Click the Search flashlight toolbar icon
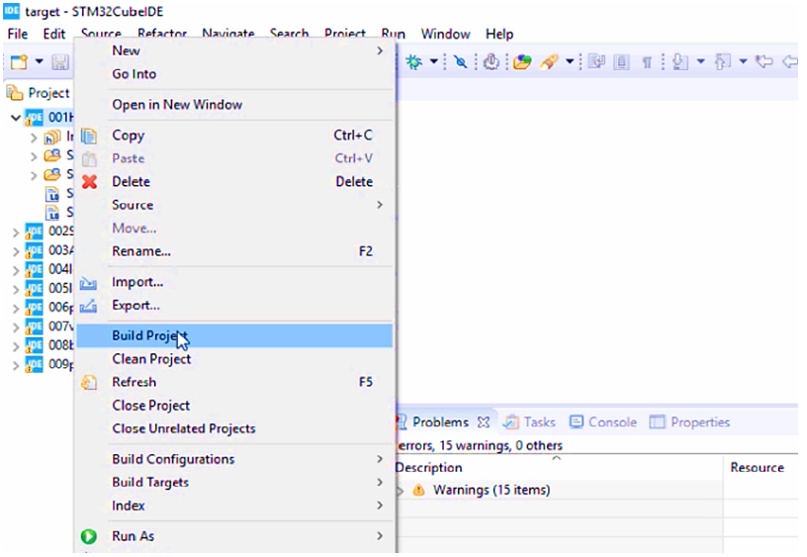 (x=549, y=61)
